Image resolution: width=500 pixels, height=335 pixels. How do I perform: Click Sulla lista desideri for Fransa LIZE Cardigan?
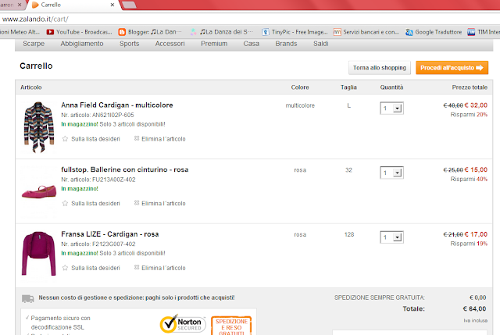click(95, 268)
